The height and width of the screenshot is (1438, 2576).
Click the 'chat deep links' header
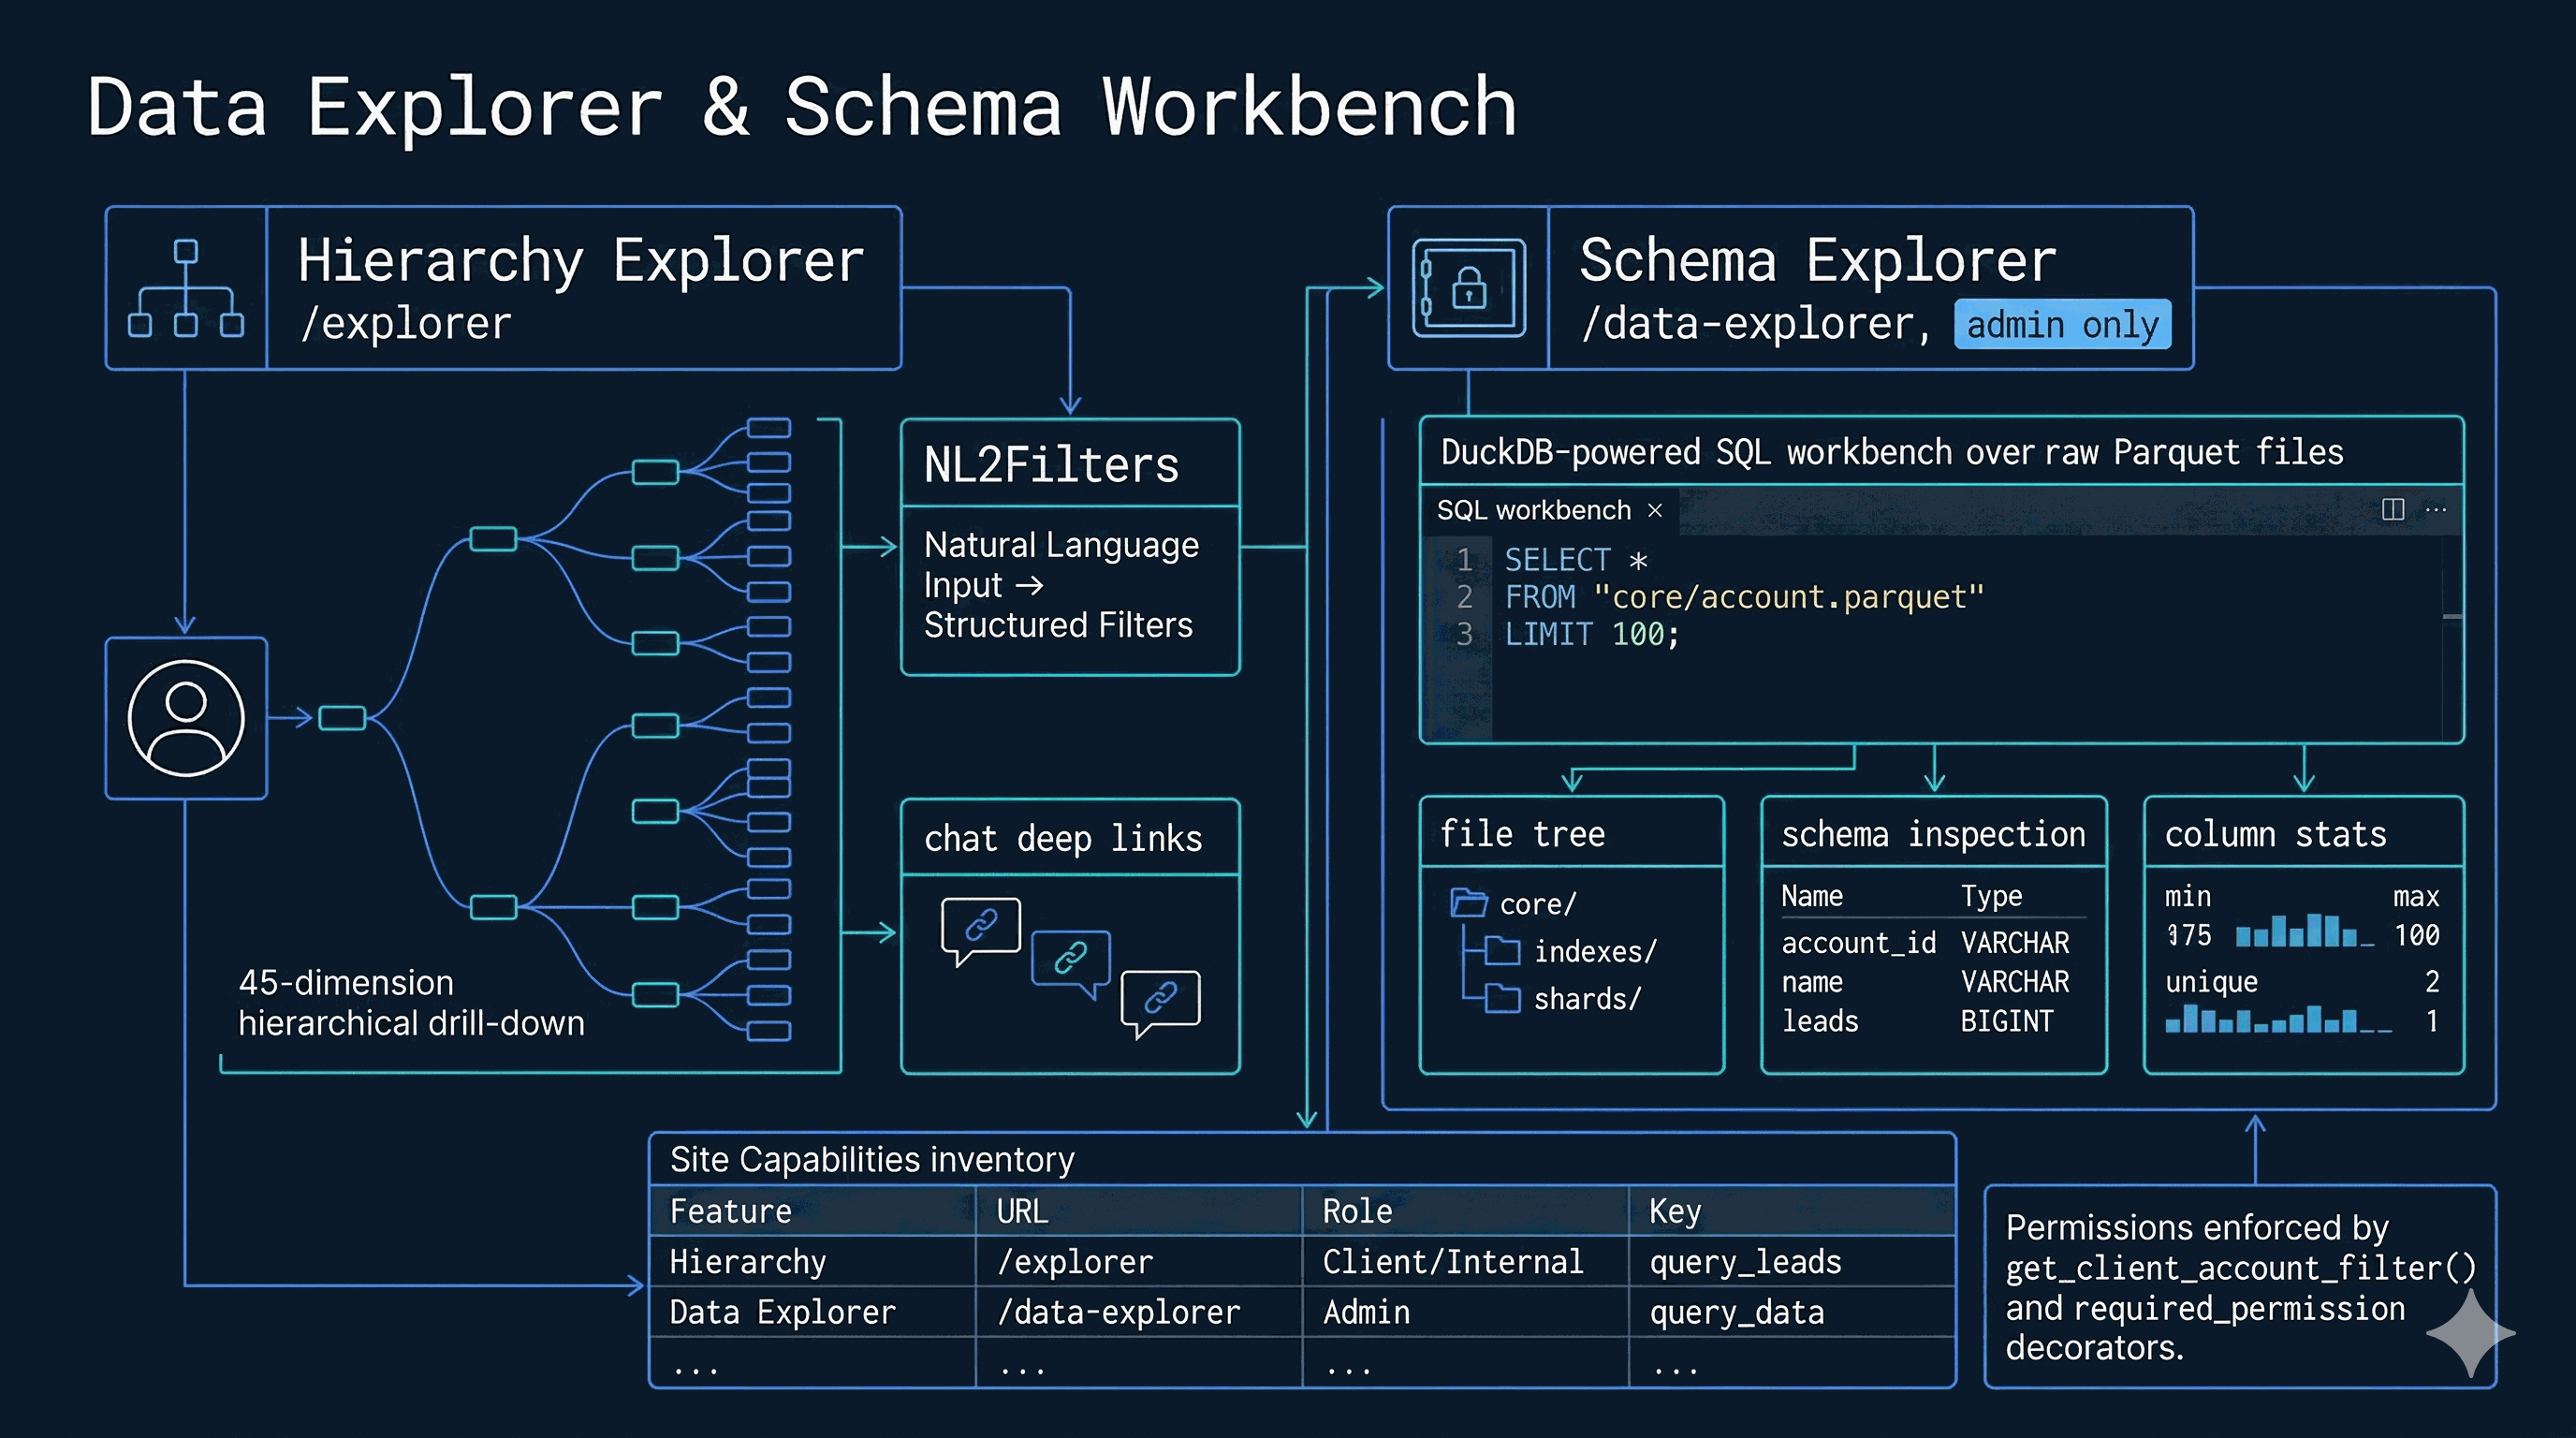(1063, 838)
